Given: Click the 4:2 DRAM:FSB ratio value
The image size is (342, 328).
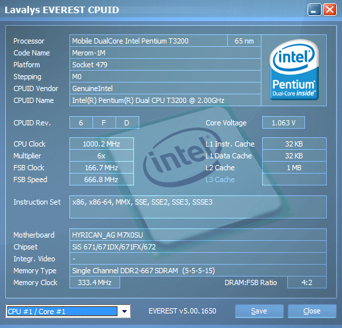Looking at the screenshot, I should [x=307, y=282].
